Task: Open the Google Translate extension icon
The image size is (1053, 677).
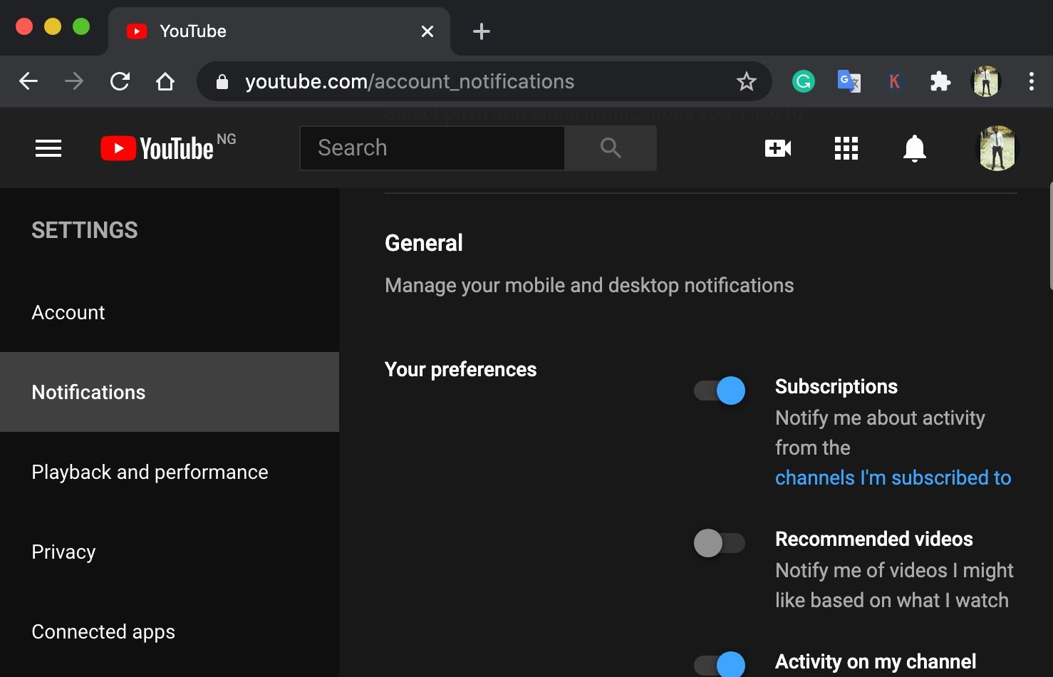Action: pos(849,82)
